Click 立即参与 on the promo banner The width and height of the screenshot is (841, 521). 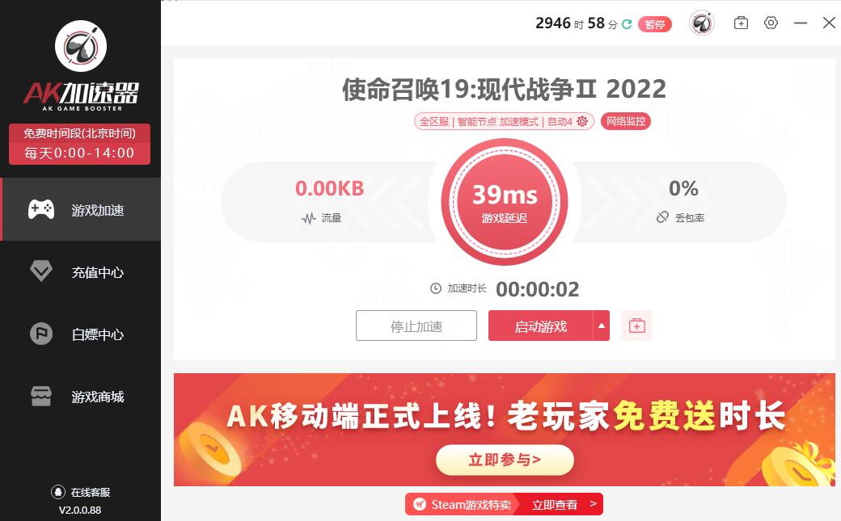[505, 460]
